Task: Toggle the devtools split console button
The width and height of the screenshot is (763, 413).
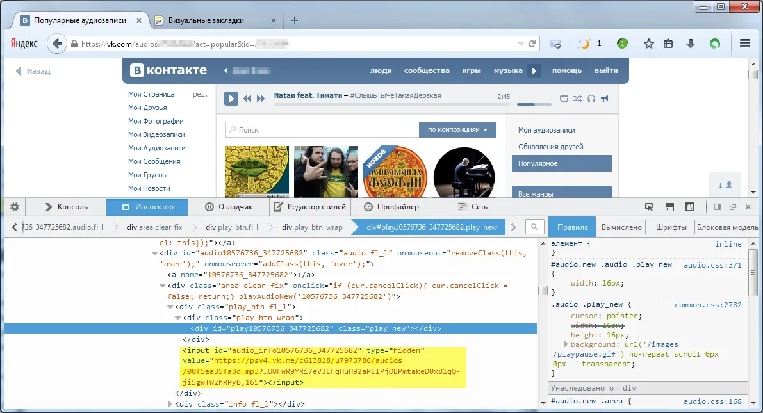Action: pyautogui.click(x=669, y=207)
